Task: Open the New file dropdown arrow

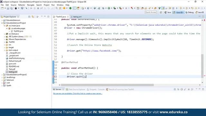Action: tap(5, 8)
